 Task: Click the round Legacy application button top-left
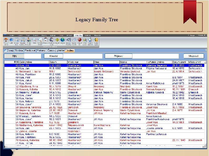click(x=5, y=35)
